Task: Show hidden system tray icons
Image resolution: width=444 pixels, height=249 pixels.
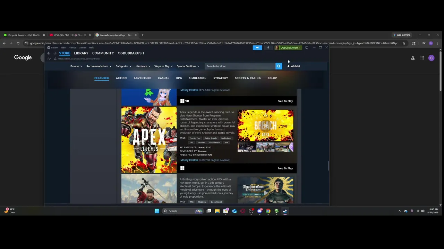Action: click(400, 211)
